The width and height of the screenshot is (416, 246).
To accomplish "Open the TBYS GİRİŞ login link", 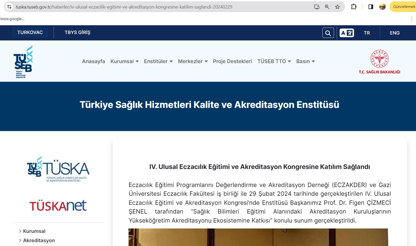I will click(x=77, y=32).
